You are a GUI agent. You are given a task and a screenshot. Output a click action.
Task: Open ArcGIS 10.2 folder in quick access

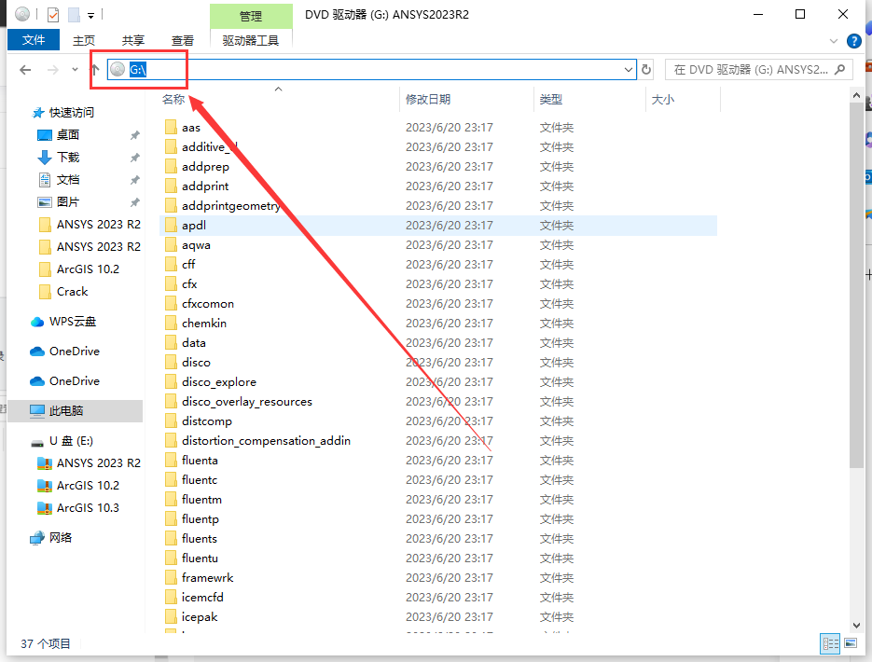(x=78, y=269)
